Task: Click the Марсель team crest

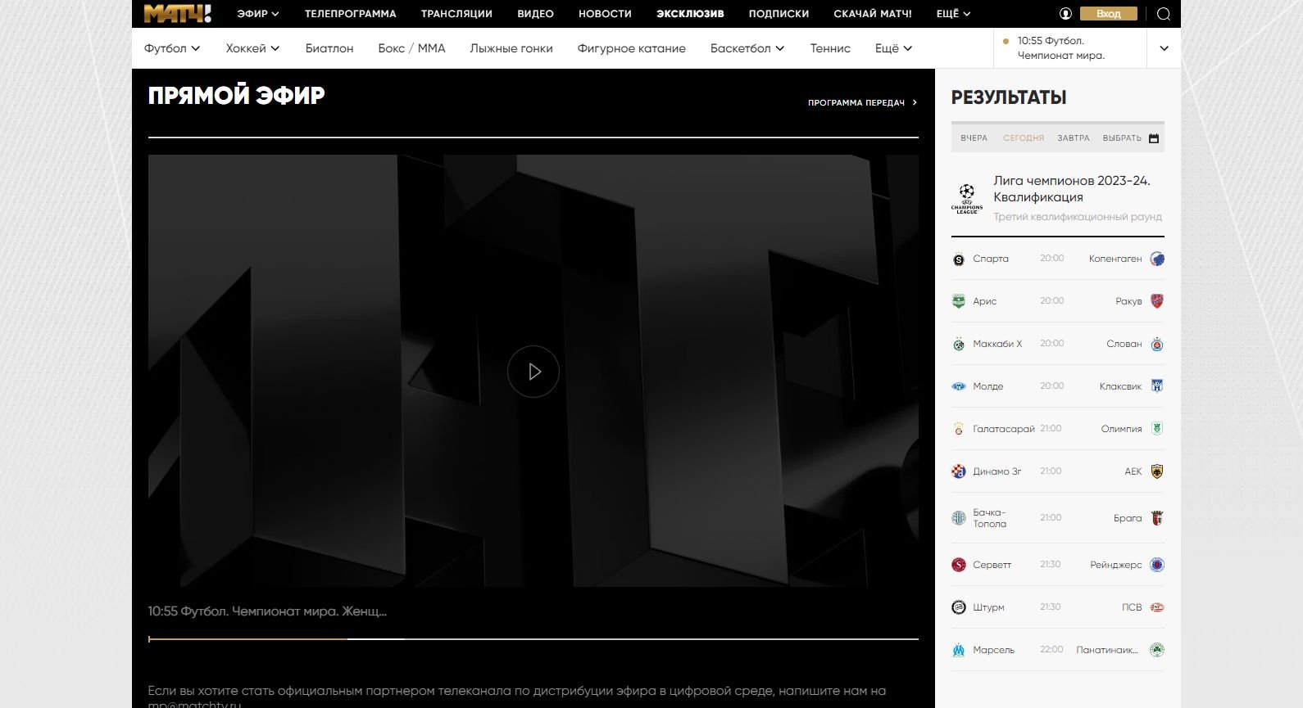Action: [x=959, y=650]
